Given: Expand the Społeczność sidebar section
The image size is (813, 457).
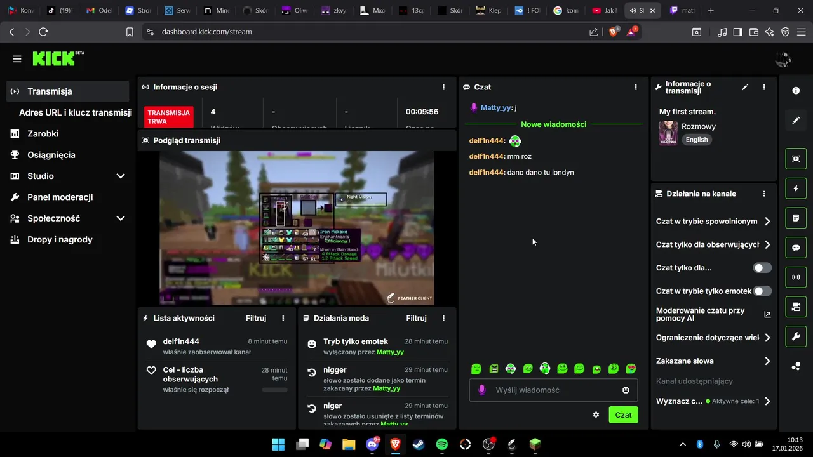Looking at the screenshot, I should (x=67, y=218).
